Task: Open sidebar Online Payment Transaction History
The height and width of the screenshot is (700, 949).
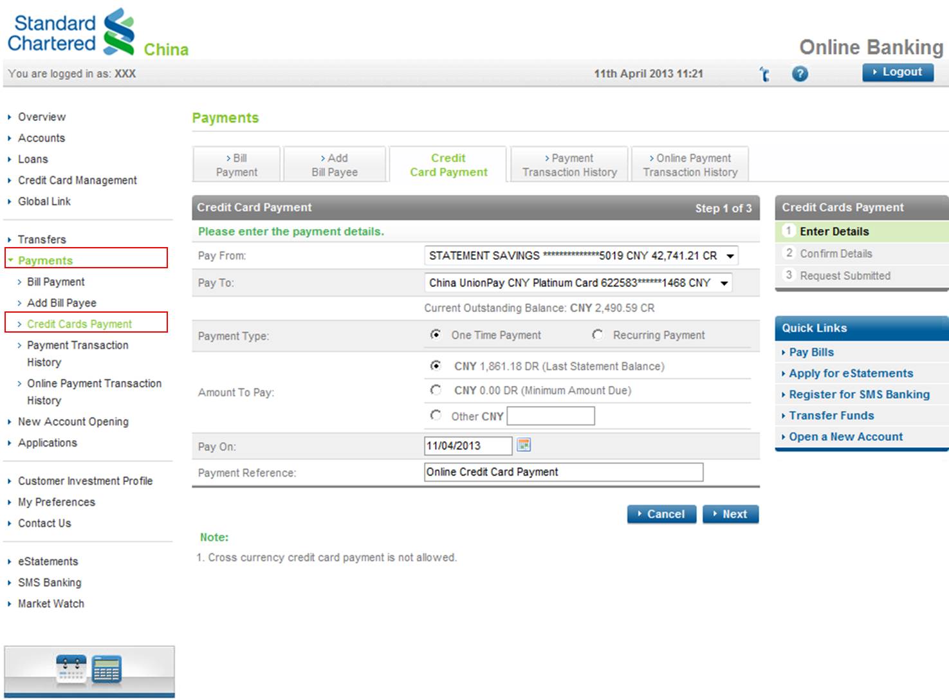Action: (x=94, y=392)
